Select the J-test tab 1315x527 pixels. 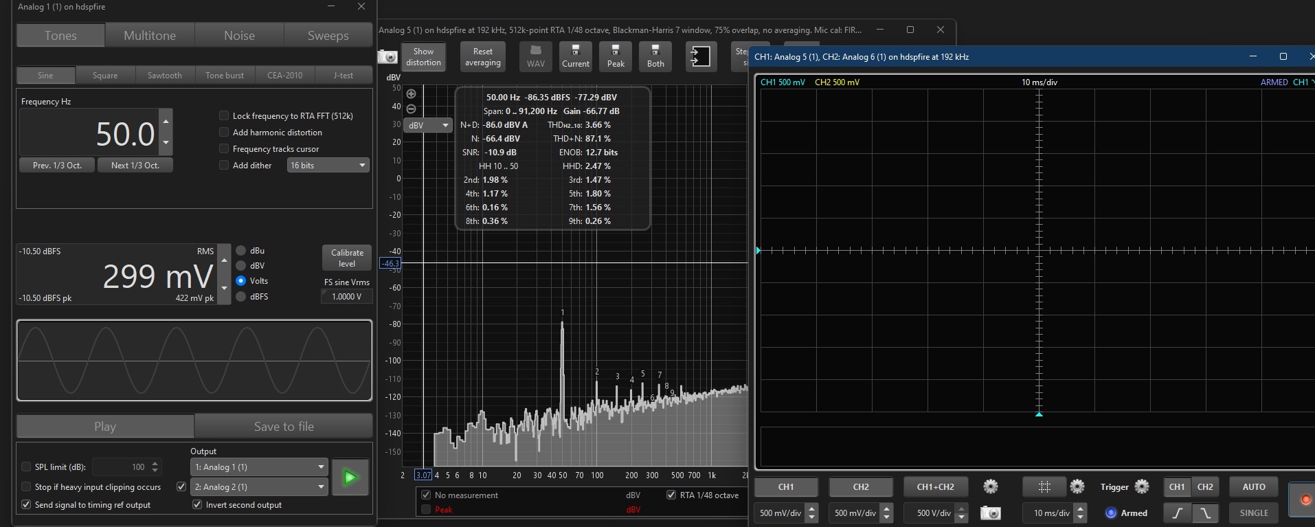point(344,76)
